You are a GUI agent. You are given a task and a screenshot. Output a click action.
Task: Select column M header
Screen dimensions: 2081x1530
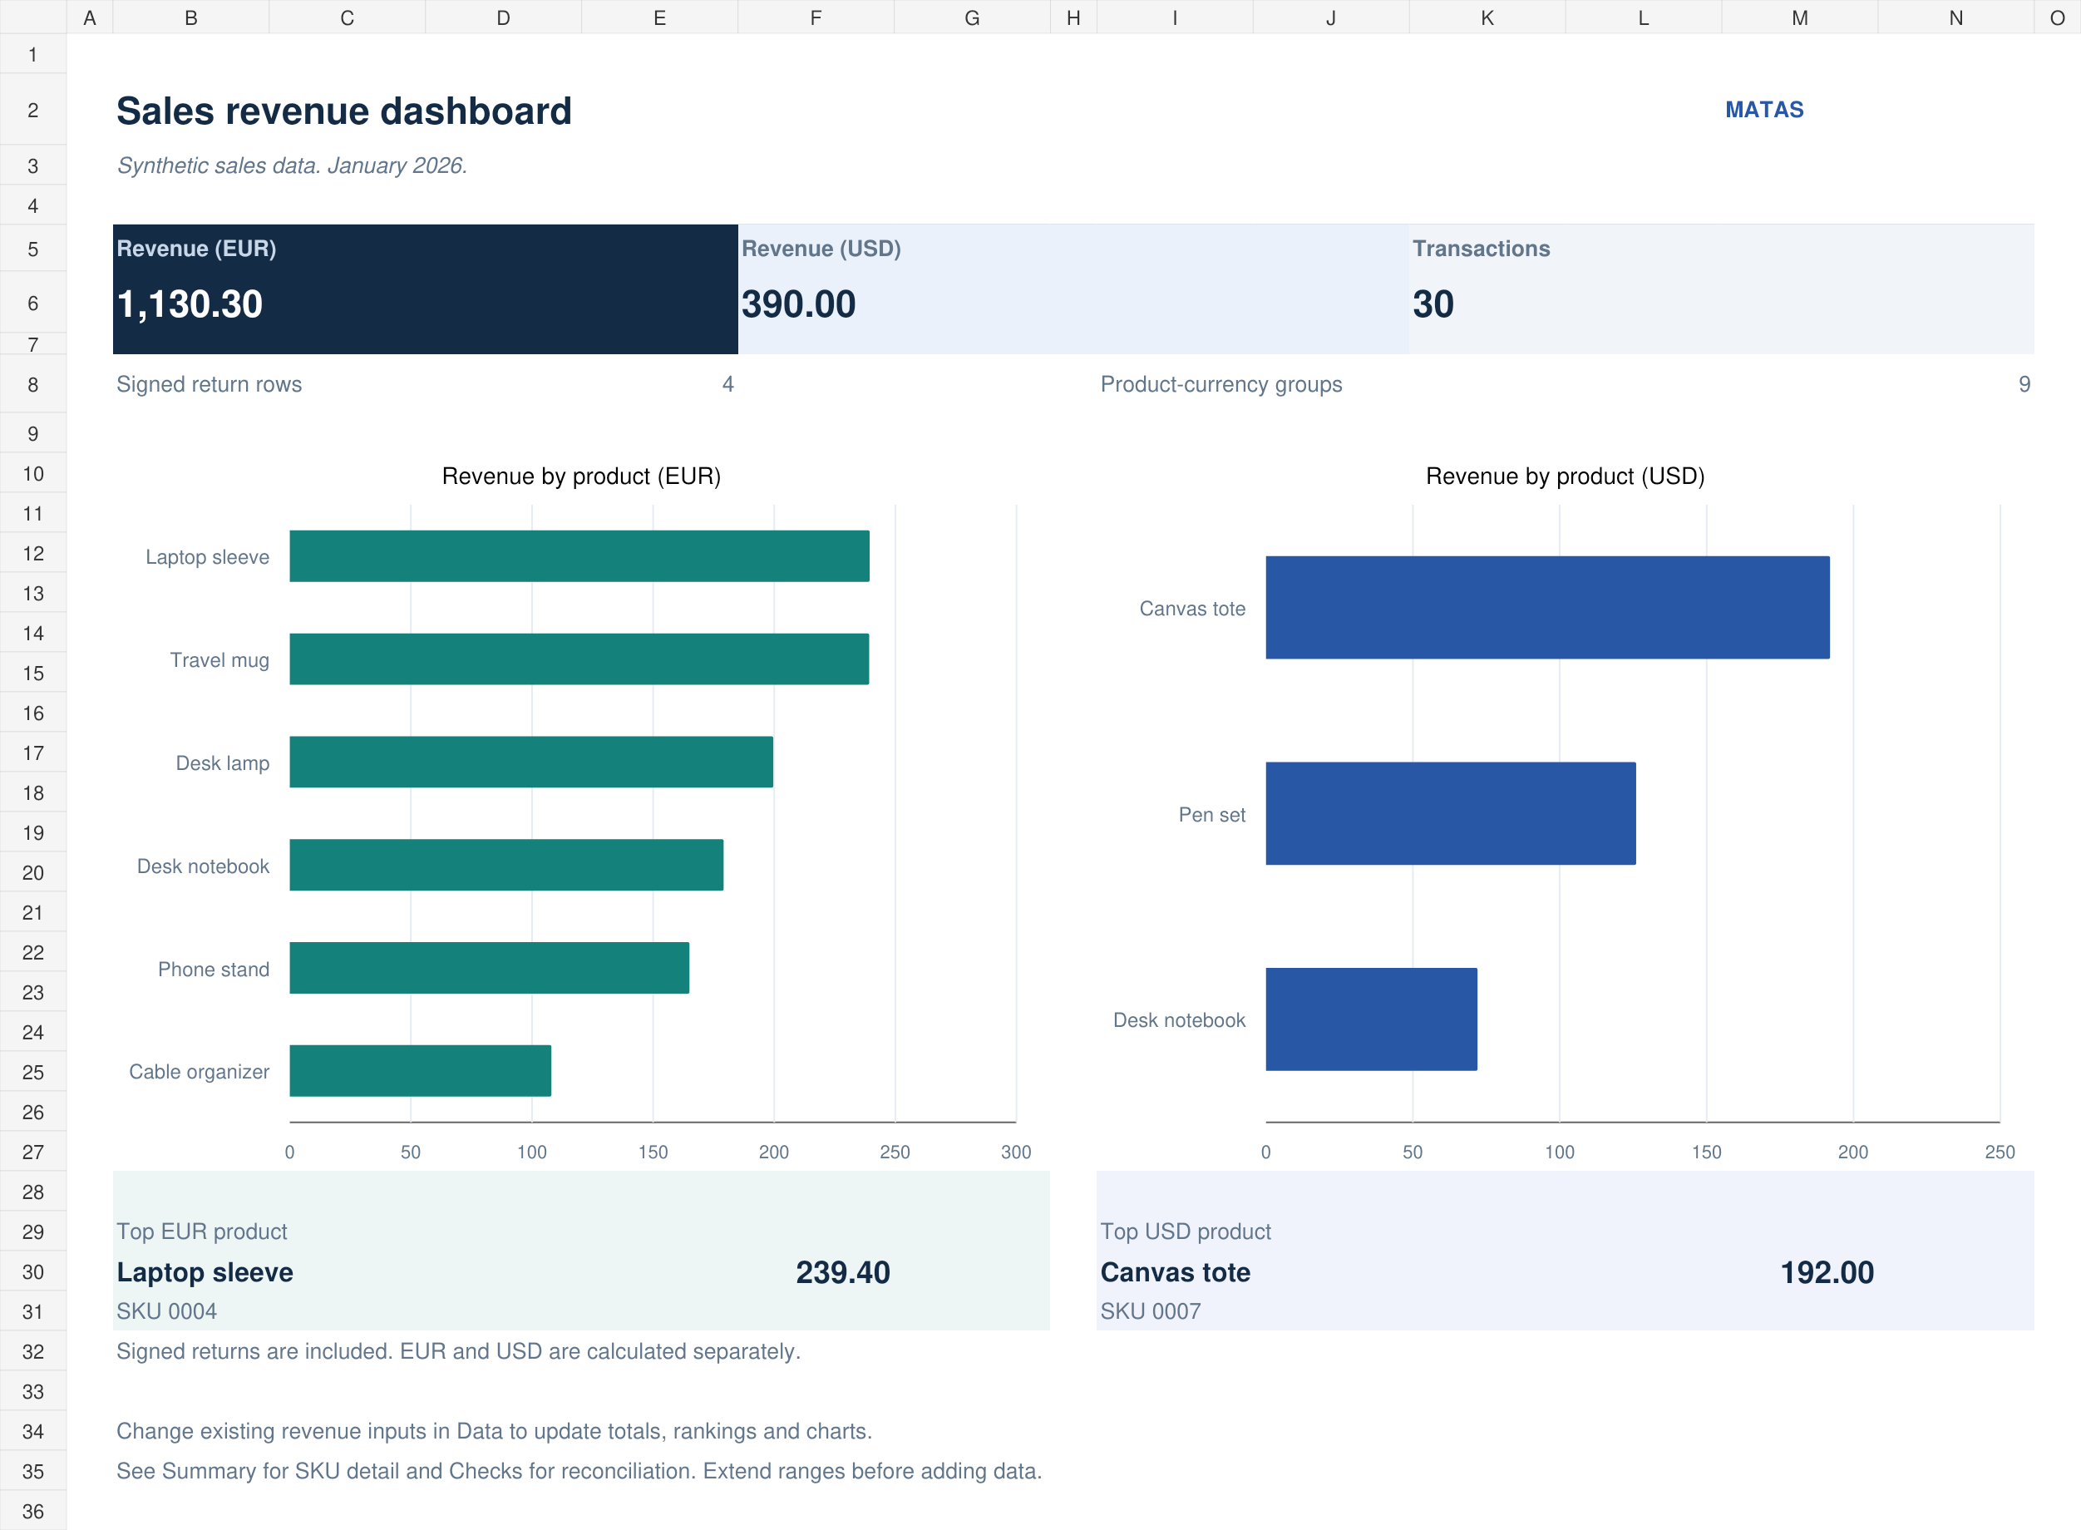[1798, 17]
